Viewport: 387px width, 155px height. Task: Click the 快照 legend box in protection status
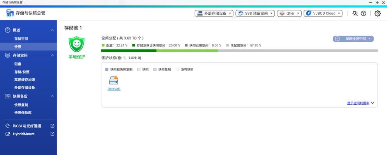(x=139, y=70)
